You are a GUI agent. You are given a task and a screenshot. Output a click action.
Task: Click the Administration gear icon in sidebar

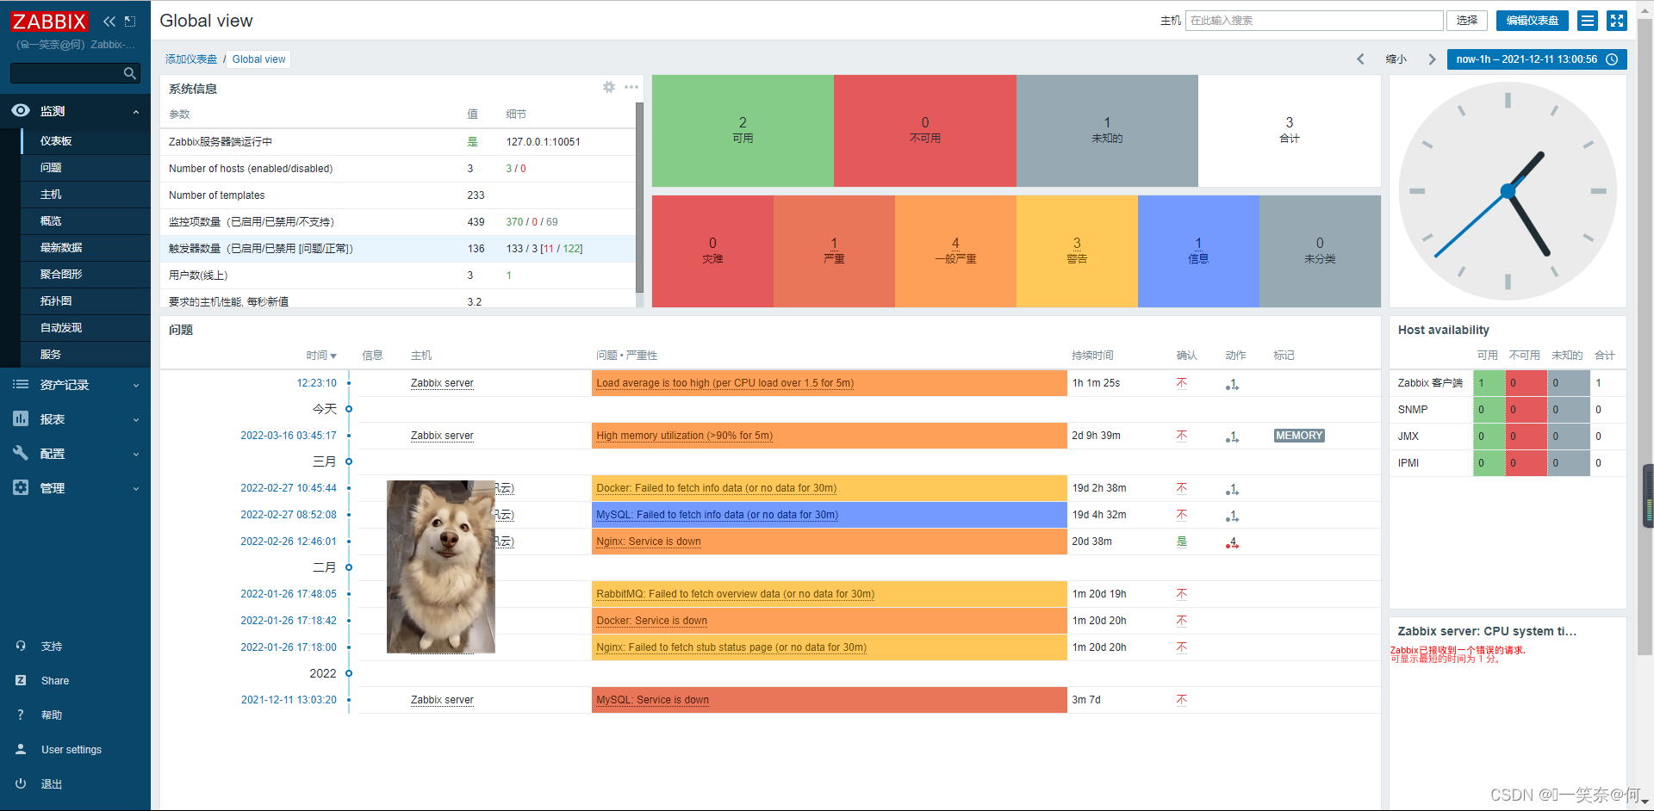pos(21,487)
